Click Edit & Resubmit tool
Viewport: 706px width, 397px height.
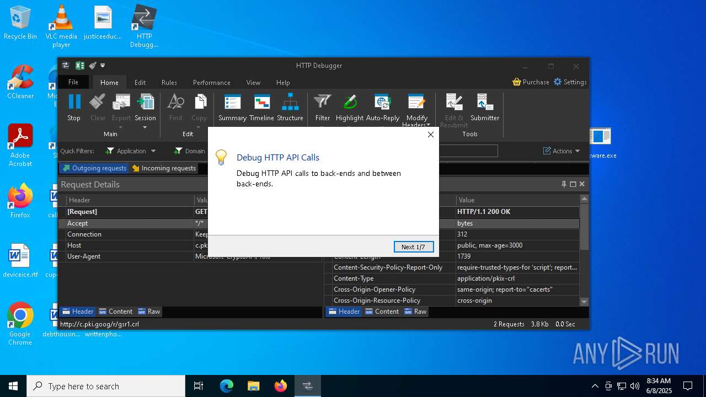tap(454, 110)
